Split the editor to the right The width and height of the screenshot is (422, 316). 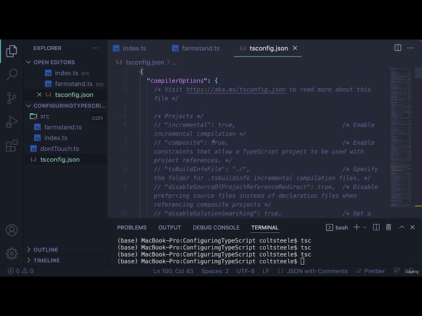[398, 48]
